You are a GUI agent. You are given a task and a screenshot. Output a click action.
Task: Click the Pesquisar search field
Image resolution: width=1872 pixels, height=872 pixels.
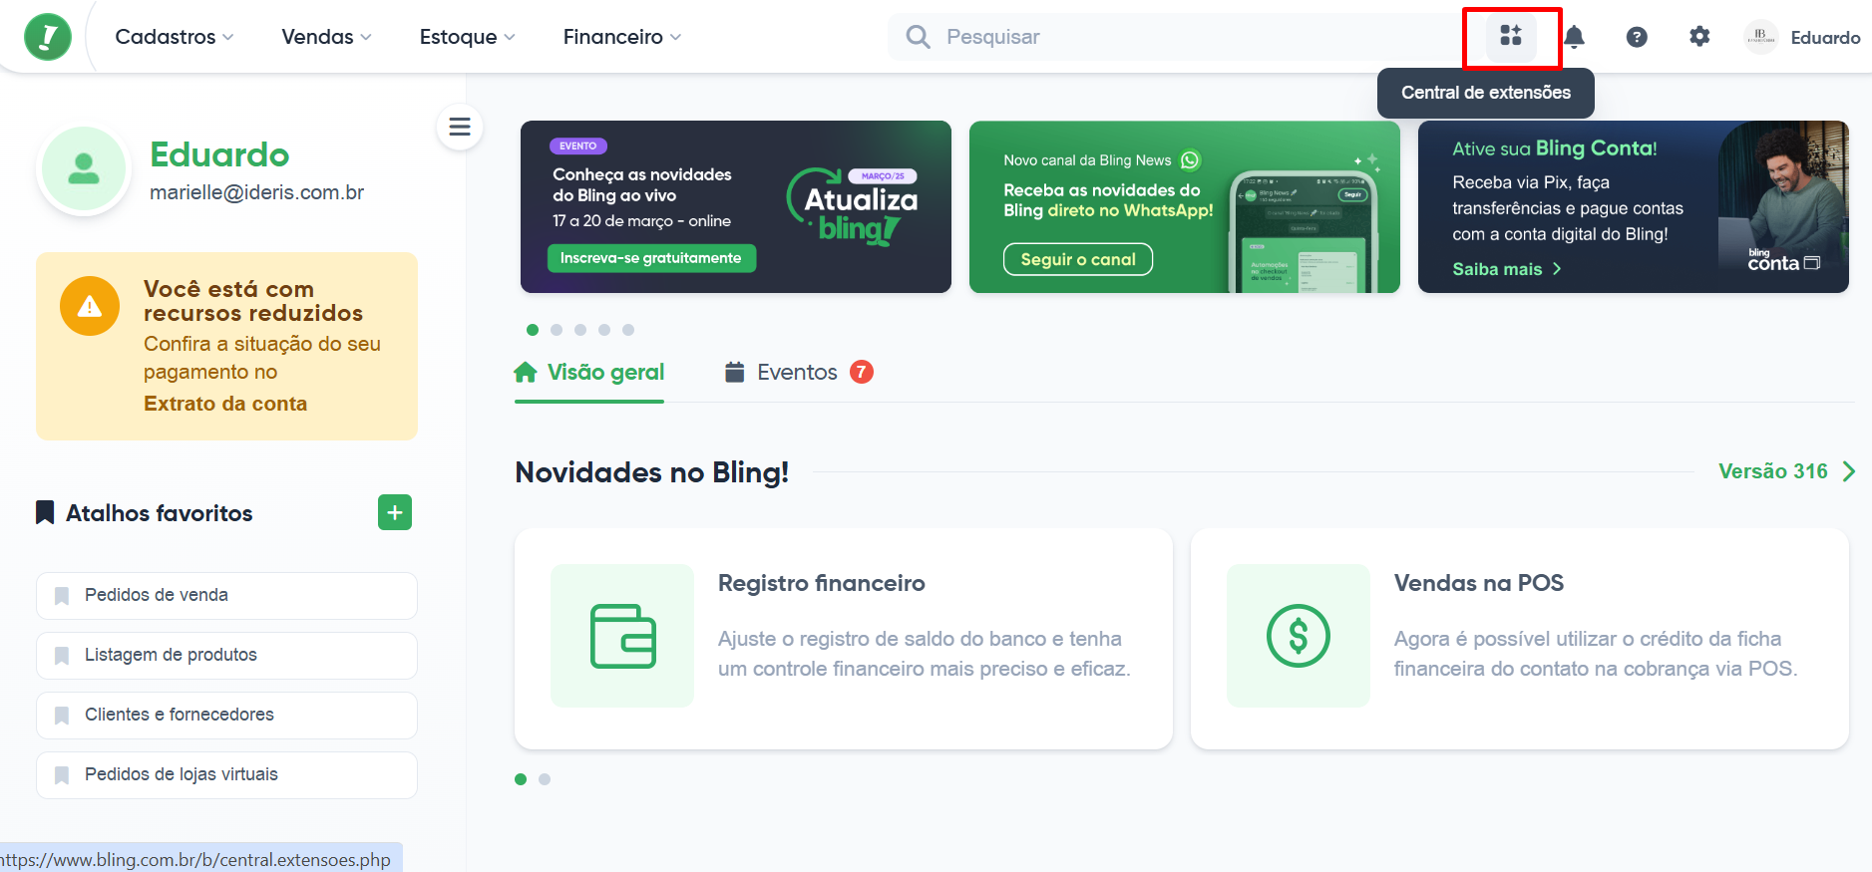point(1177,37)
